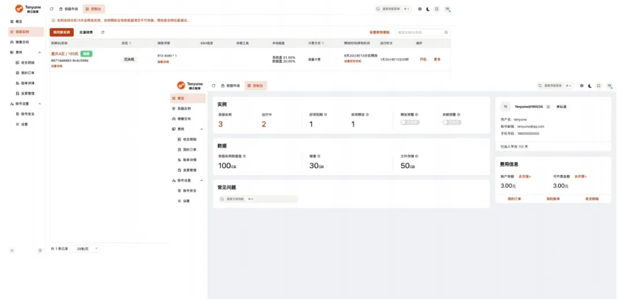623x299 pixels.
Task: Switch to 容器市场 tab in front window
Action: tap(231, 86)
